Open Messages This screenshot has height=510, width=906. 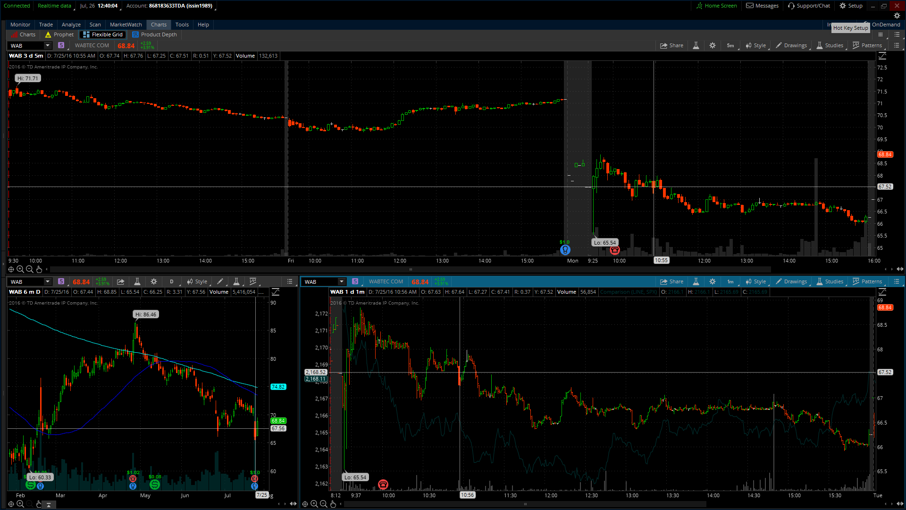coord(762,6)
